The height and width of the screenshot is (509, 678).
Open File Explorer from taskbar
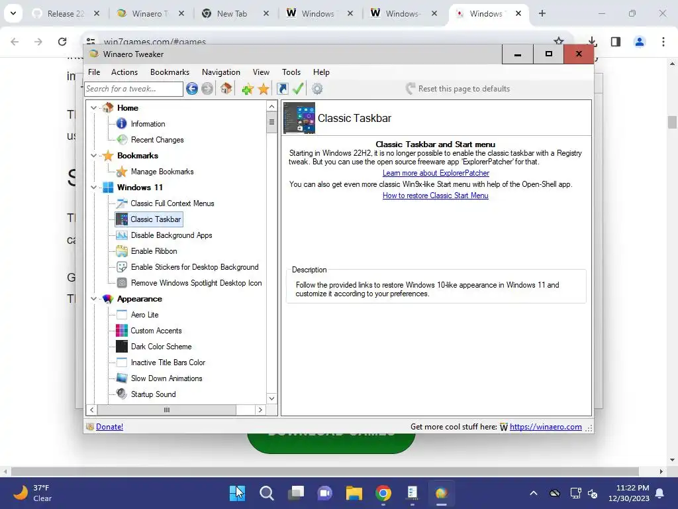tap(354, 493)
